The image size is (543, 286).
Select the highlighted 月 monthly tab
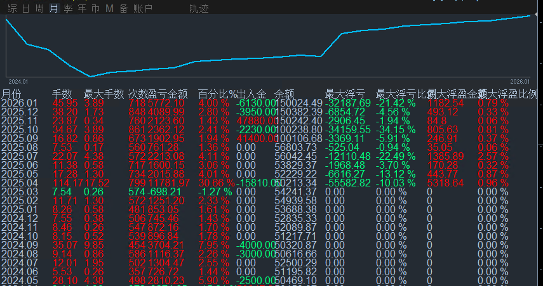click(x=54, y=9)
